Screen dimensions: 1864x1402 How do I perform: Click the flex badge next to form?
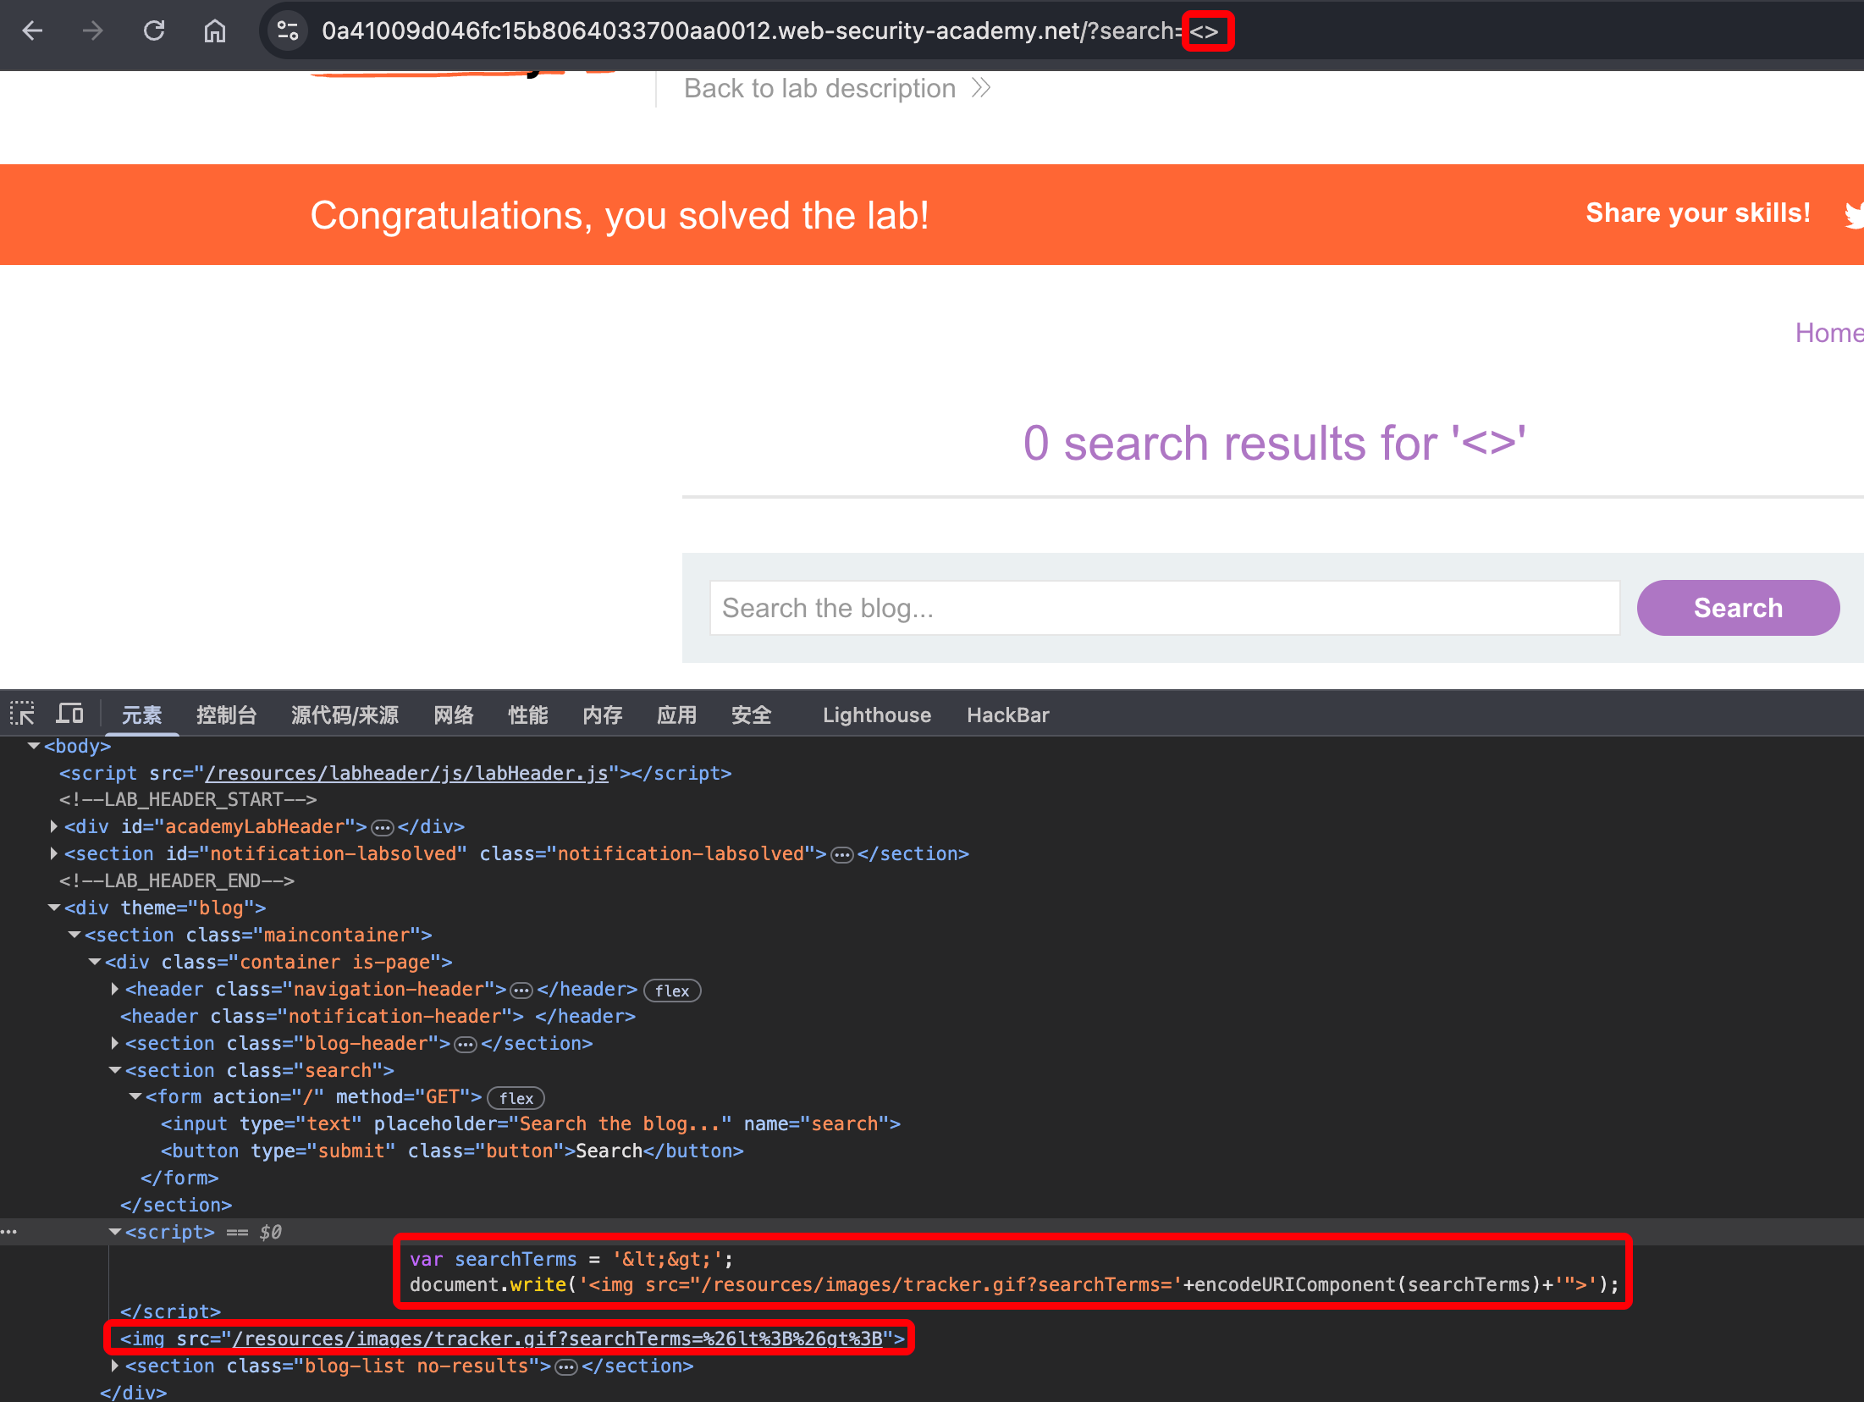pyautogui.click(x=516, y=1098)
